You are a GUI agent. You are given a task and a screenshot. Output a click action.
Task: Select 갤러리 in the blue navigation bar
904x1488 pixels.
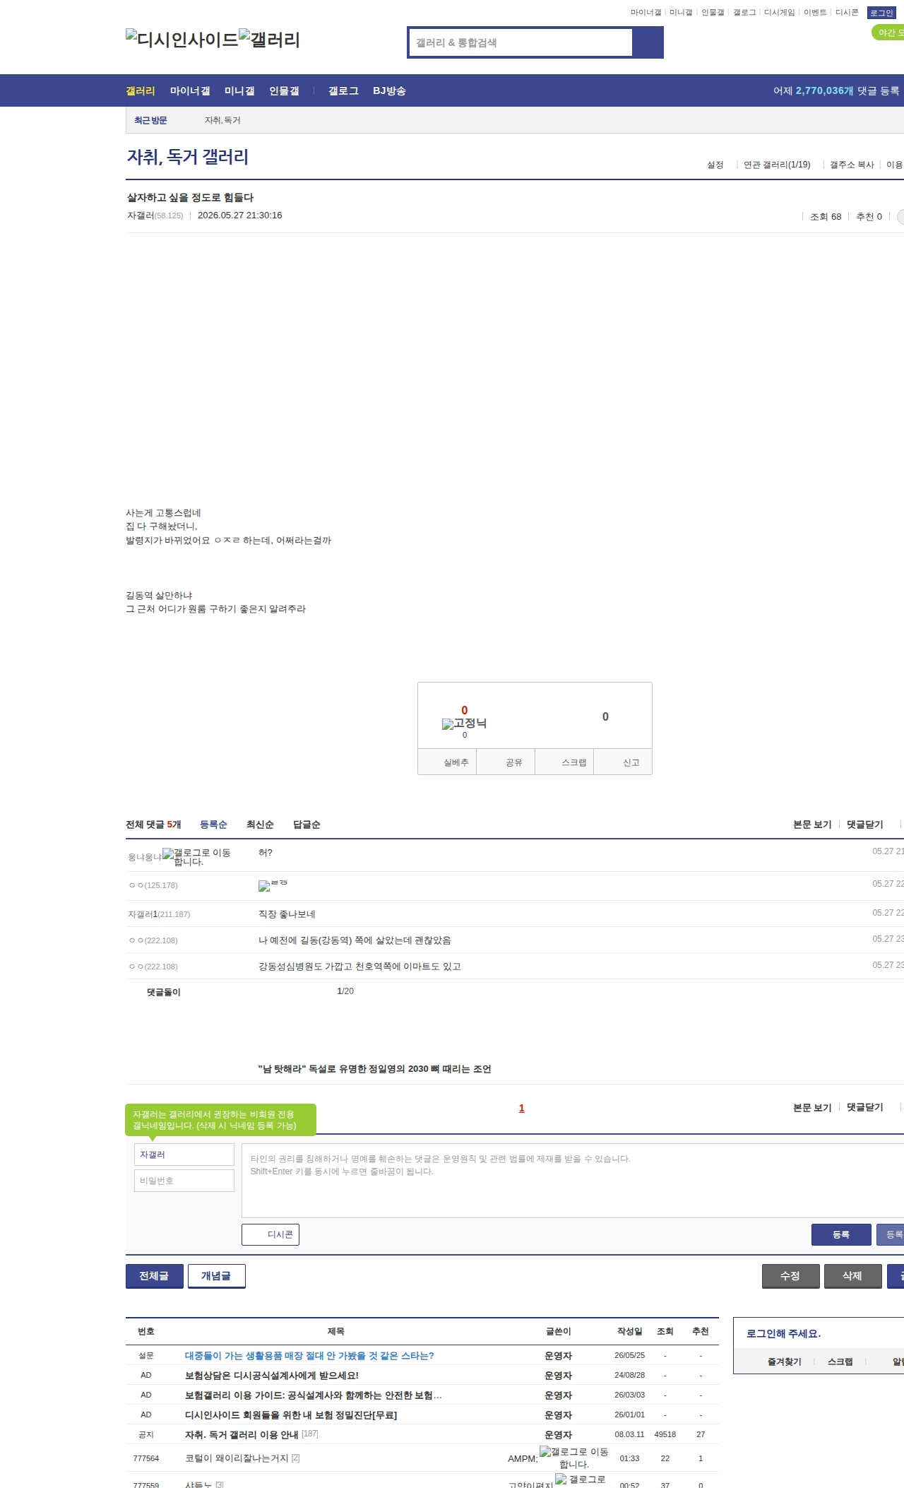pos(141,90)
